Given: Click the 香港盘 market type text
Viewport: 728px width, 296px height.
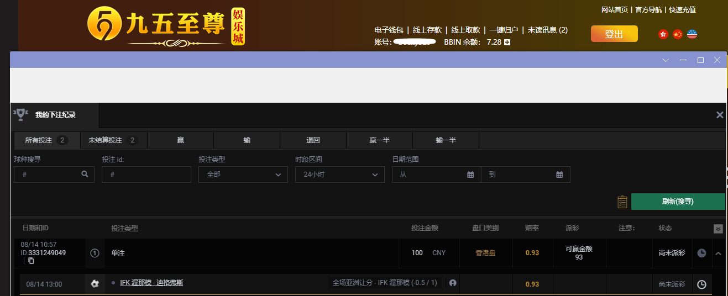Looking at the screenshot, I should pyautogui.click(x=486, y=253).
